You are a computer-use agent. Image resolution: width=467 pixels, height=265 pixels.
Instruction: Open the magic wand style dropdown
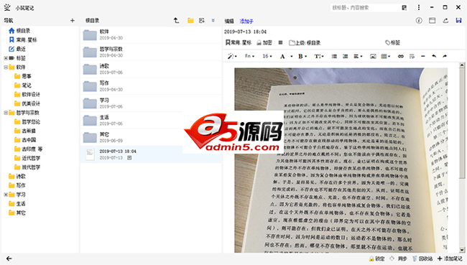pyautogui.click(x=232, y=56)
